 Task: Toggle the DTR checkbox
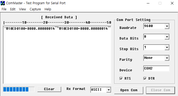point(145,78)
